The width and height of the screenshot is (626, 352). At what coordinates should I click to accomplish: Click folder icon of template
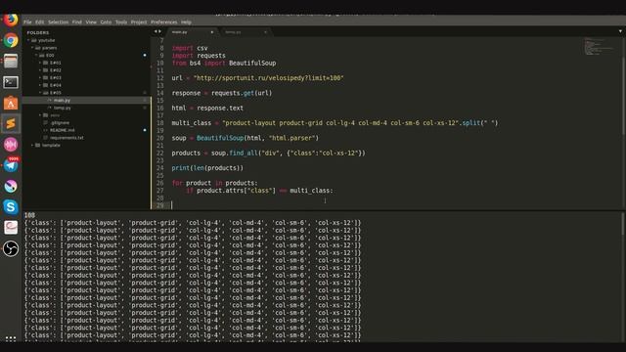pyautogui.click(x=38, y=146)
